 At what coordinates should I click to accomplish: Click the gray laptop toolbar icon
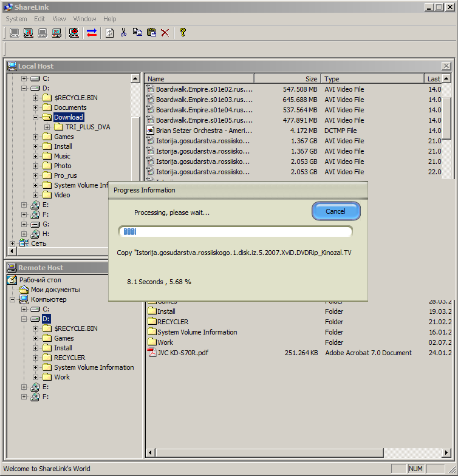[43, 33]
